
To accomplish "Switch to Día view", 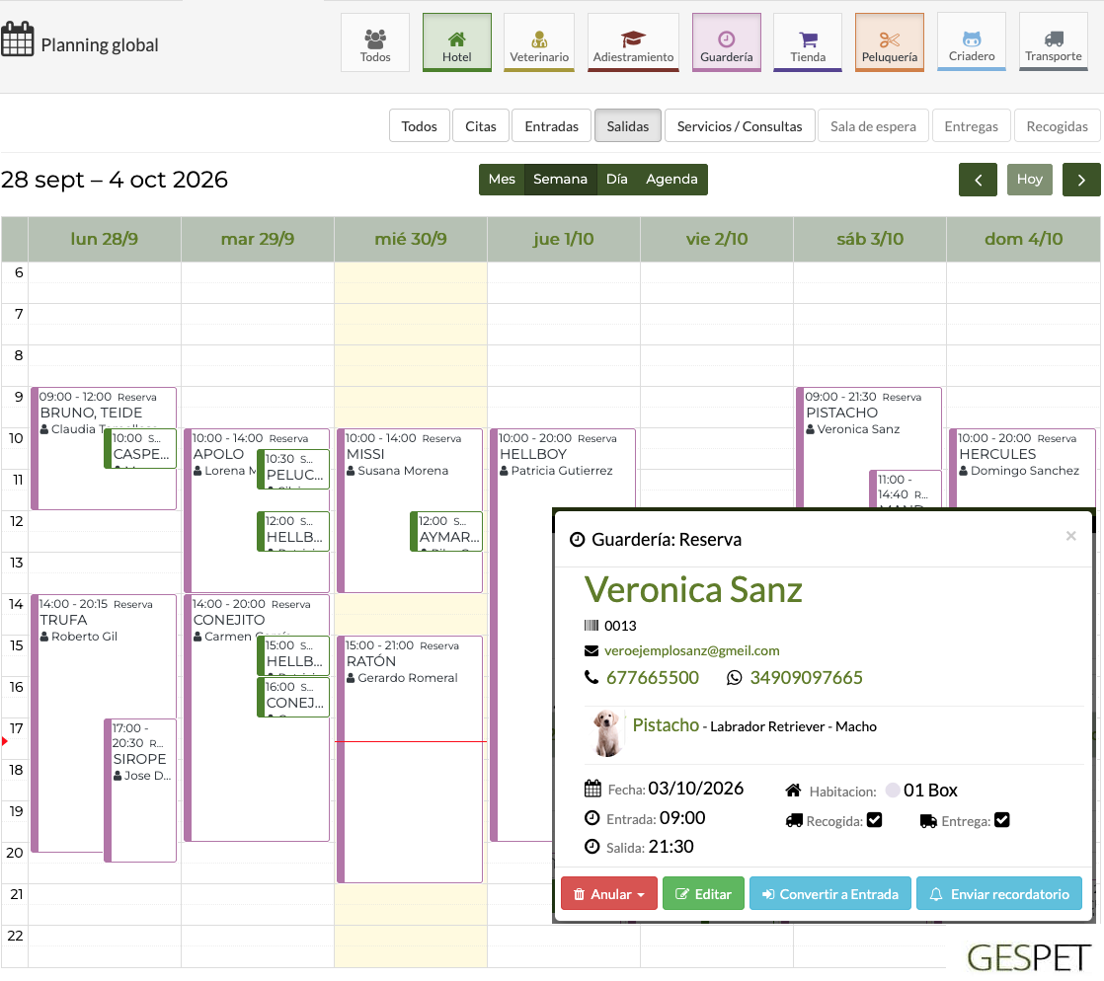I will (x=617, y=180).
